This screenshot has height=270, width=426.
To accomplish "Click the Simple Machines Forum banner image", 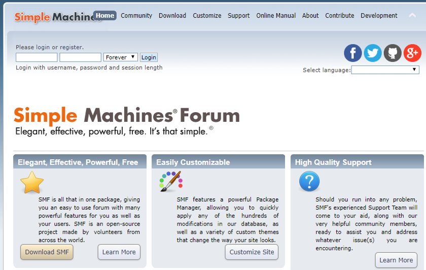I will (127, 121).
